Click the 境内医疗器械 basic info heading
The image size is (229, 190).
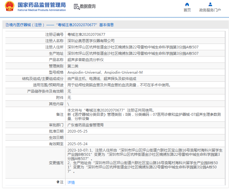coord(61,25)
